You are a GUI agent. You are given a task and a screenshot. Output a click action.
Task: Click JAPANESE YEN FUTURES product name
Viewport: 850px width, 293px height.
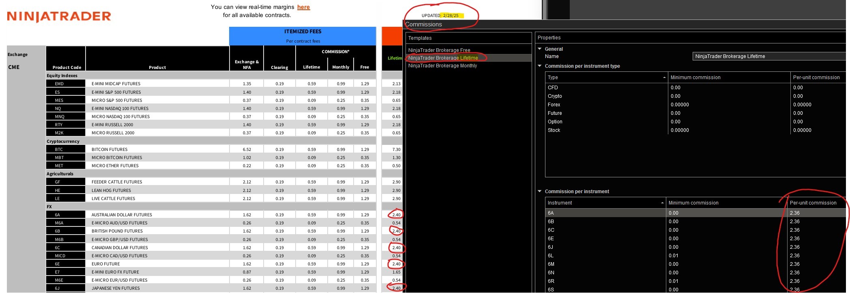pyautogui.click(x=116, y=288)
